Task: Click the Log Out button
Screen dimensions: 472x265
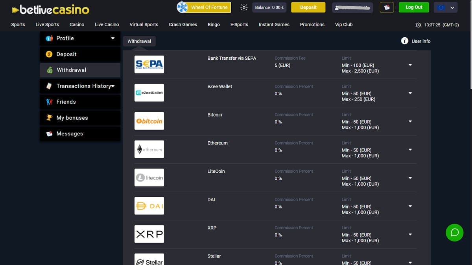Action: click(x=414, y=7)
